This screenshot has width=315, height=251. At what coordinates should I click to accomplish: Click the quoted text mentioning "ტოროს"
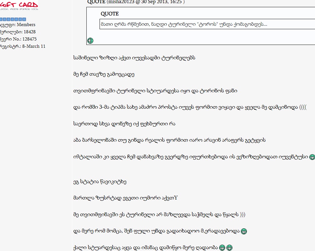point(184,24)
